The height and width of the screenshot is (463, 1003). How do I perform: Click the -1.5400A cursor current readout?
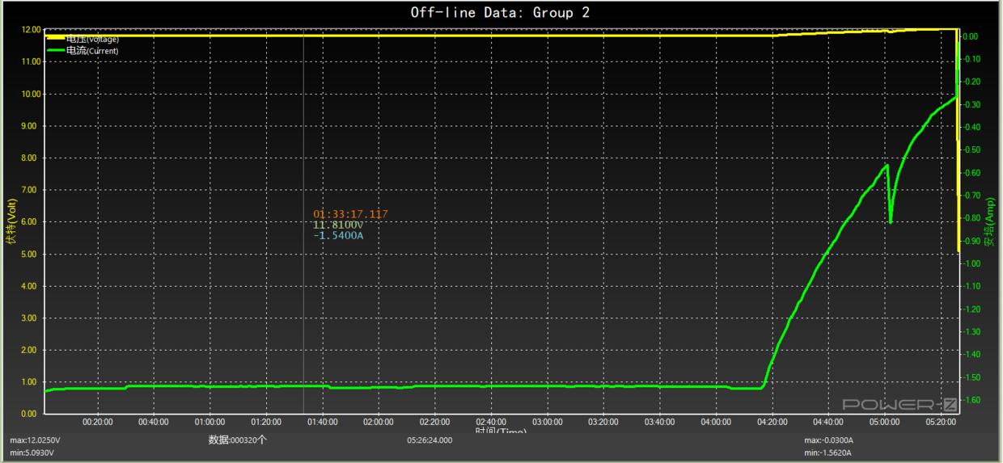[x=338, y=236]
